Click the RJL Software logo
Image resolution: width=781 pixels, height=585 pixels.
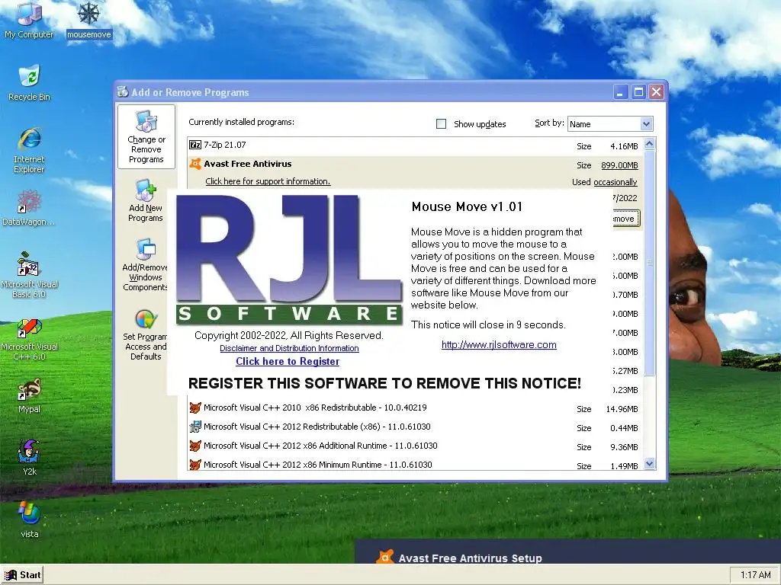click(289, 260)
